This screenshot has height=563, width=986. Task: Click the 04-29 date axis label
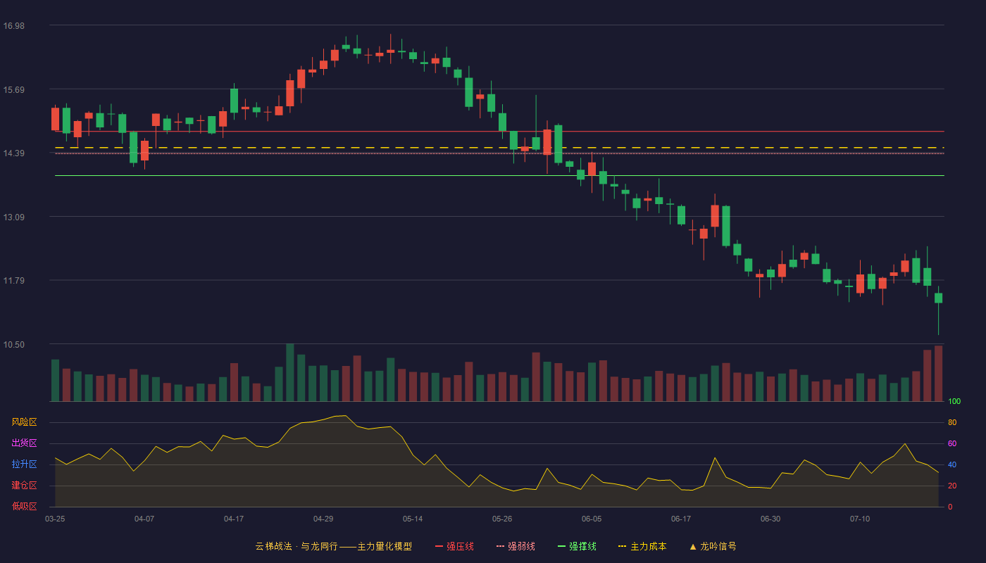pos(323,519)
